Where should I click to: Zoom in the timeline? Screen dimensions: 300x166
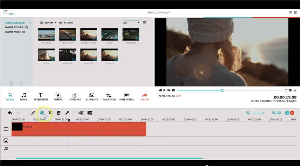tap(274, 113)
